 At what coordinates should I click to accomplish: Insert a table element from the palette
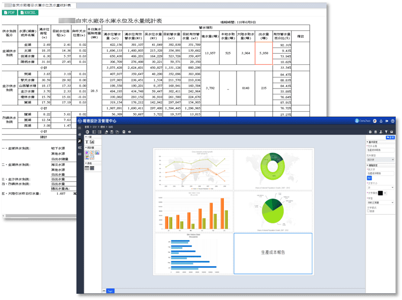[x=87, y=168]
